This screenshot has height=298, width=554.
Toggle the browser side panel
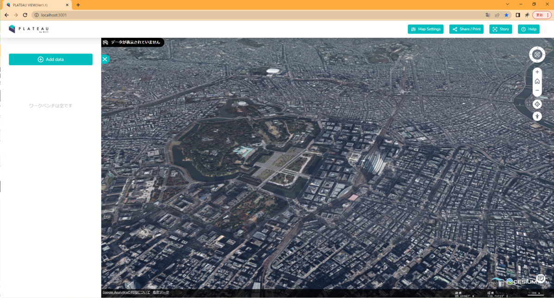click(518, 15)
